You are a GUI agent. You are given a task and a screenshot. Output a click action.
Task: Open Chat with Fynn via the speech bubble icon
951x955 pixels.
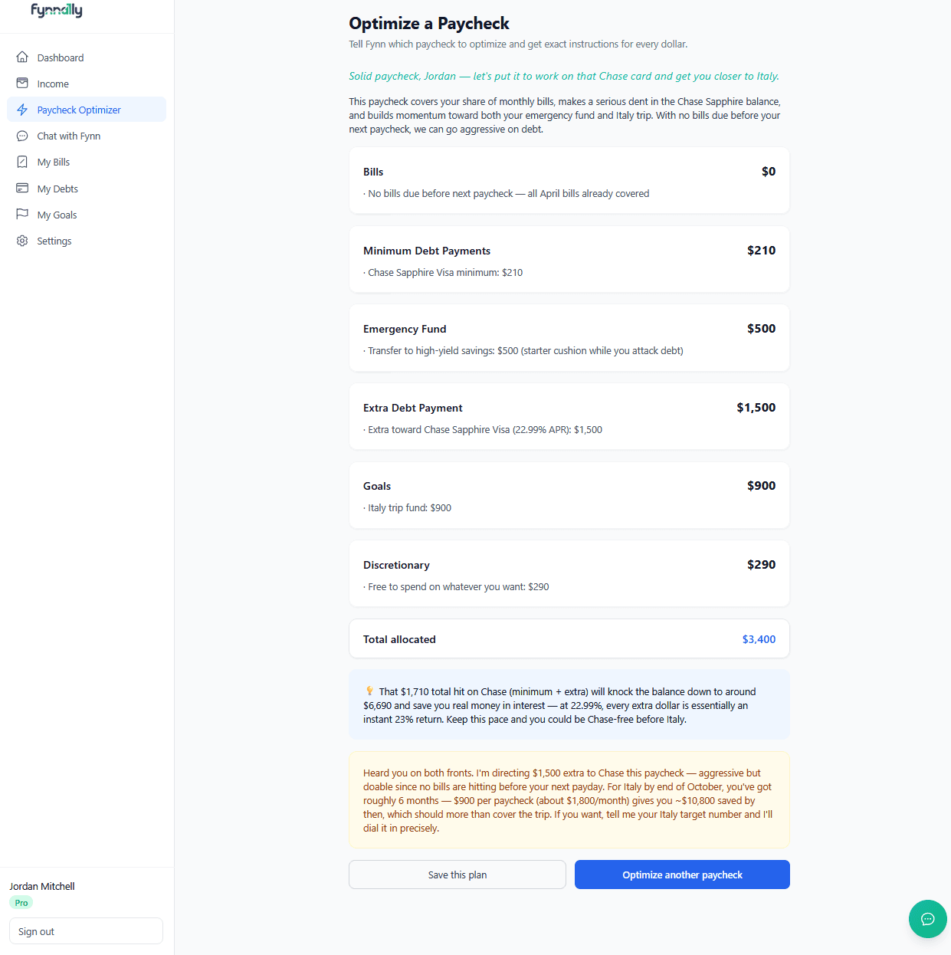23,136
